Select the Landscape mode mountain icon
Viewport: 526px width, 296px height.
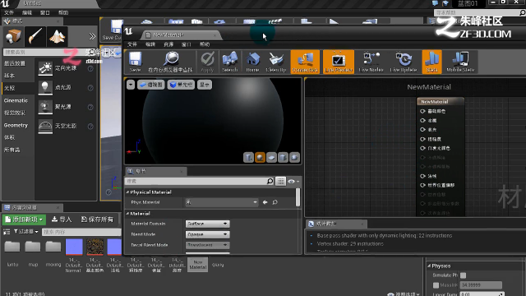(x=57, y=36)
